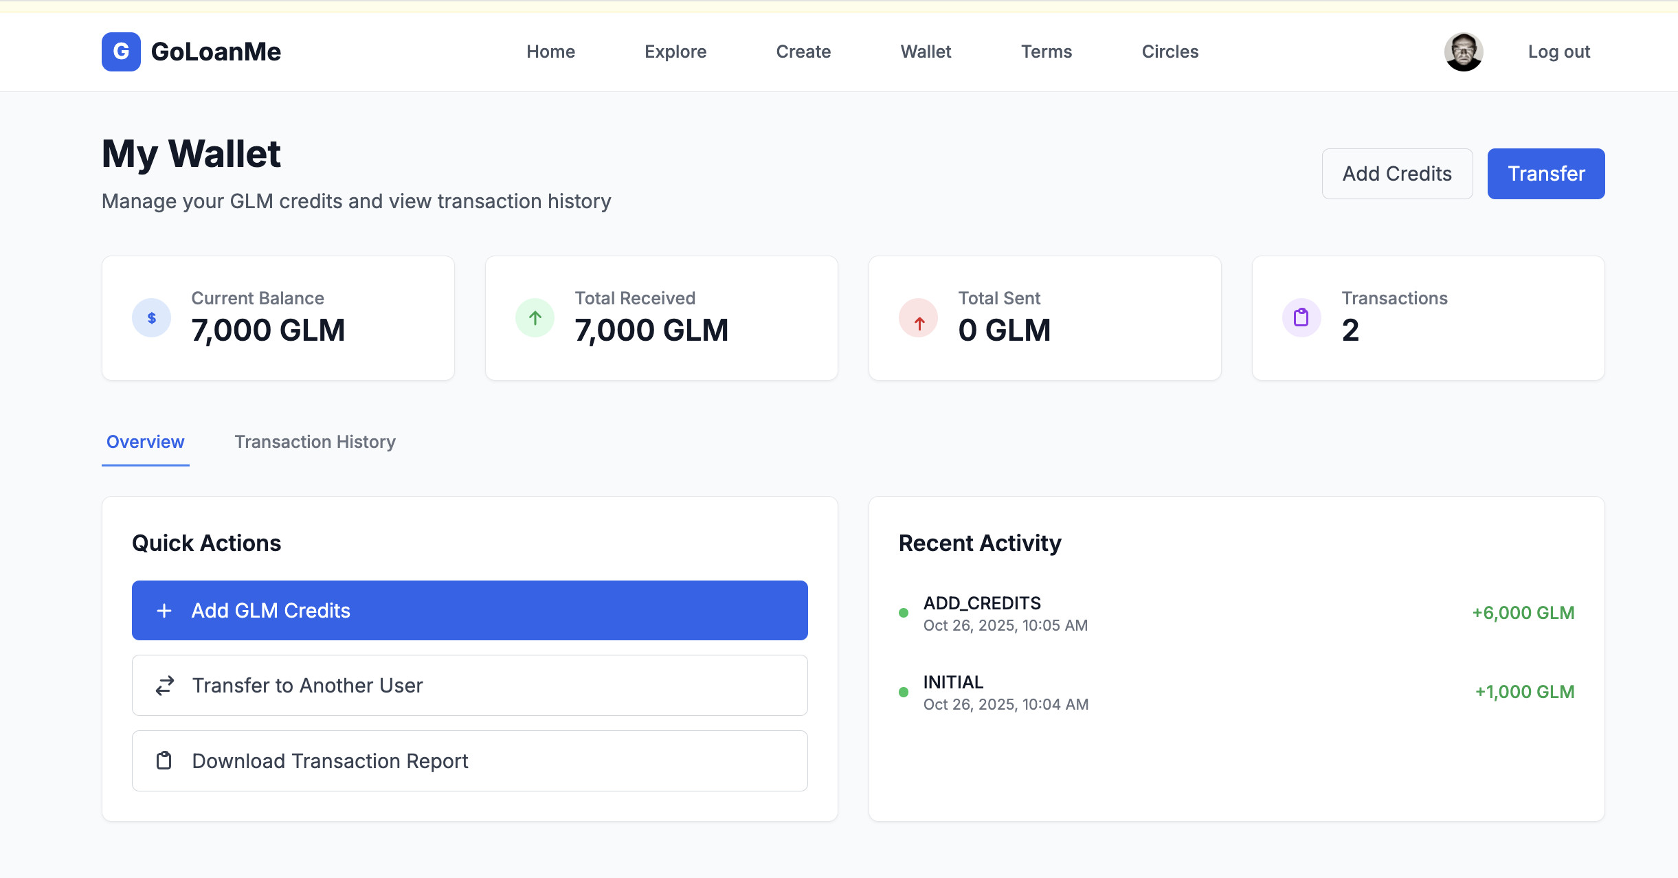Click the Log out link

click(1558, 52)
